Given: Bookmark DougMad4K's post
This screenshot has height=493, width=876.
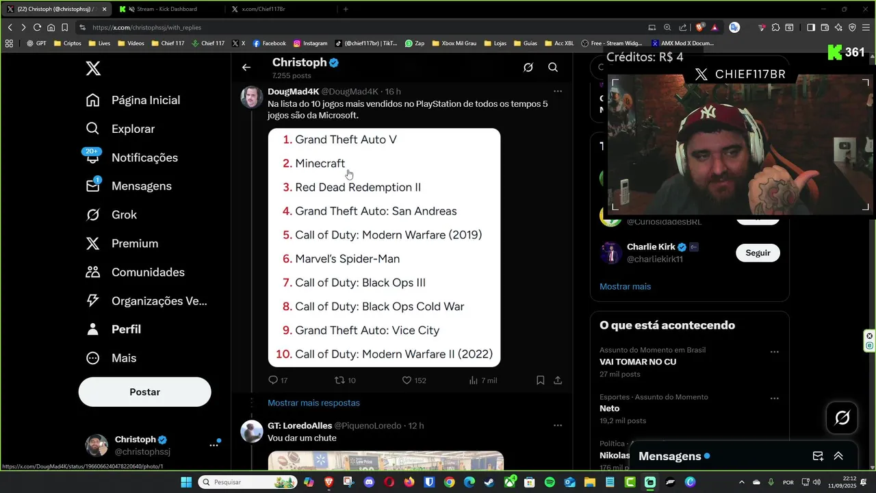Looking at the screenshot, I should (x=541, y=380).
